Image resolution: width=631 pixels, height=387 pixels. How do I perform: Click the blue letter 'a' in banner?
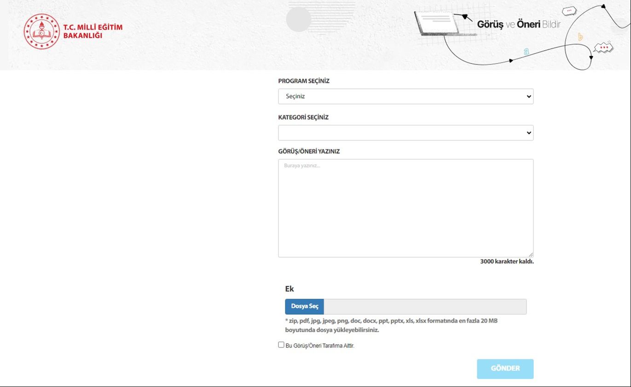tap(526, 52)
